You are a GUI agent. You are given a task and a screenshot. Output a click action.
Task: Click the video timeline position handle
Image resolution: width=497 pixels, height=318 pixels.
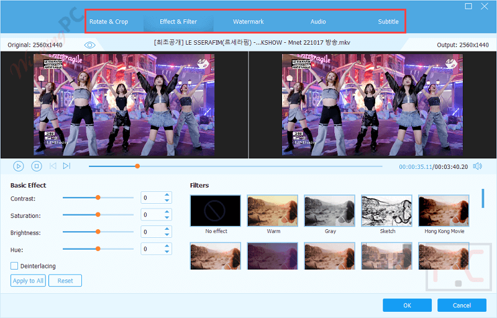point(137,166)
